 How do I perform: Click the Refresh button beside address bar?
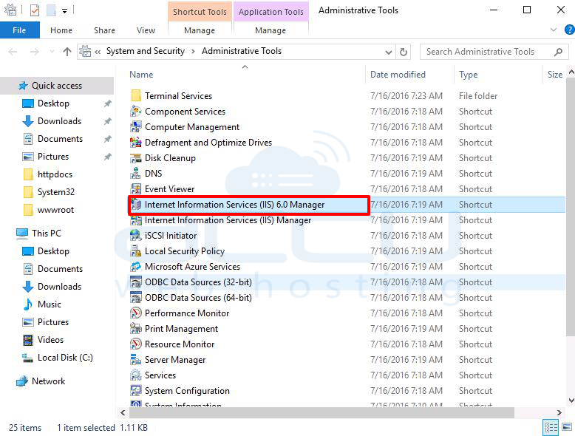coord(403,52)
